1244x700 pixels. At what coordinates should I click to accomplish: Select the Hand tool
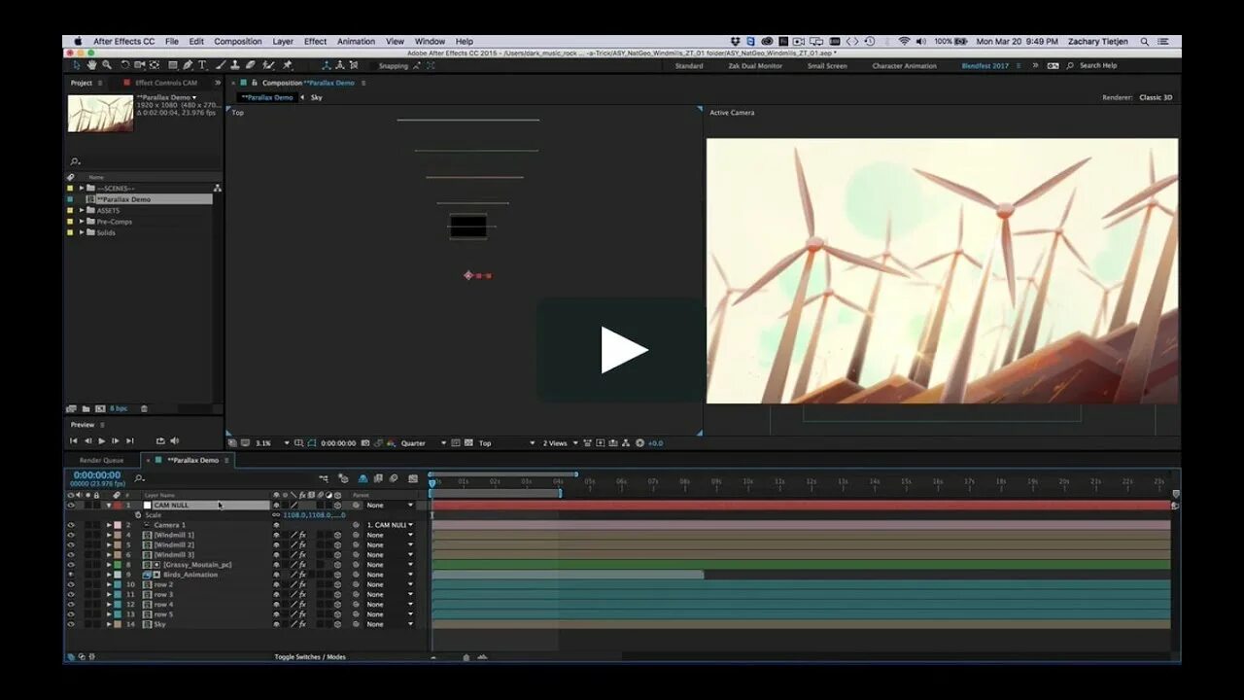click(x=91, y=65)
